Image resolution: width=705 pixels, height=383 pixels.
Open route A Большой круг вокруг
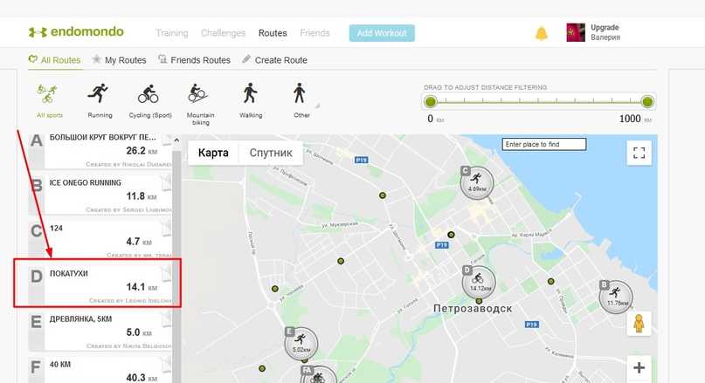coord(101,150)
